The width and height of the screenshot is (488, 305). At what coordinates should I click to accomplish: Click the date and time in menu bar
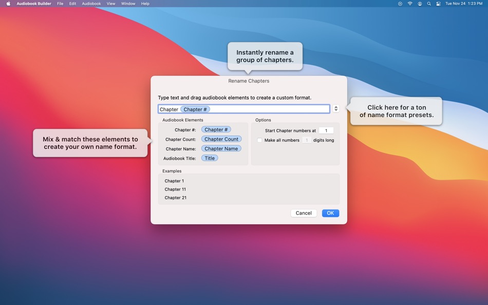[x=464, y=4]
